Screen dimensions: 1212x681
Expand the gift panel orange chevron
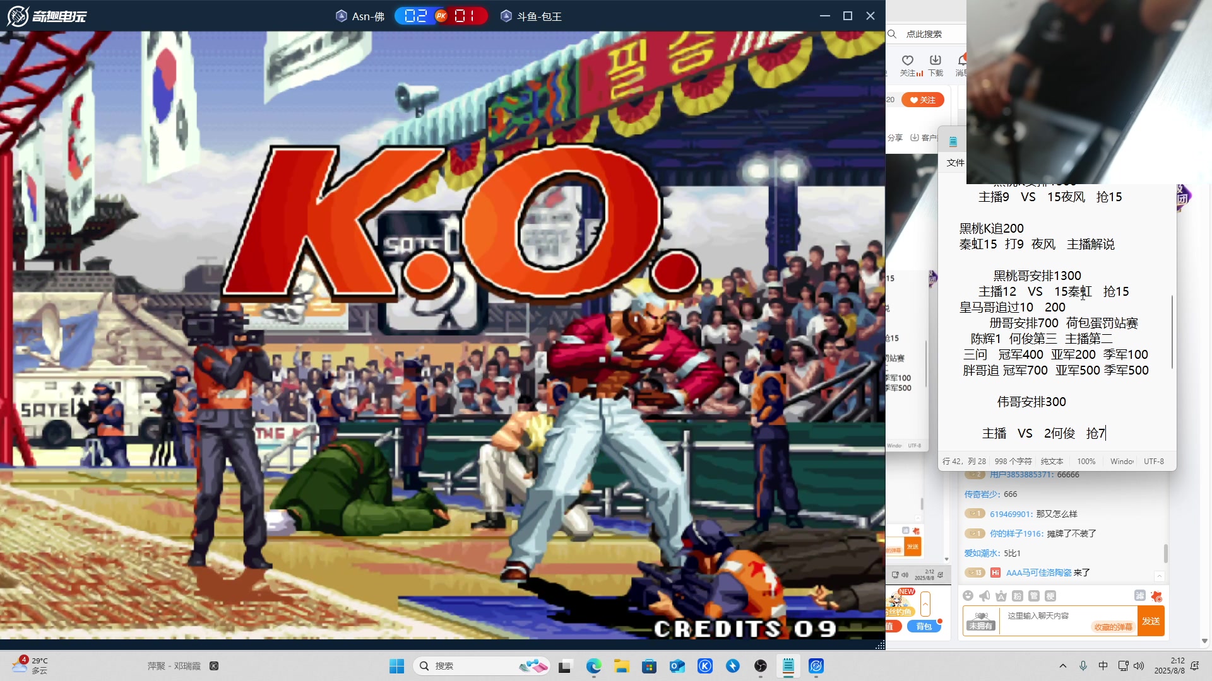925,604
